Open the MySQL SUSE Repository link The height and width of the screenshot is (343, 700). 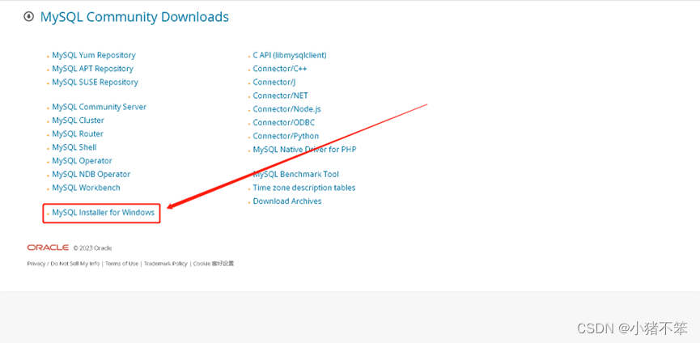(x=95, y=82)
